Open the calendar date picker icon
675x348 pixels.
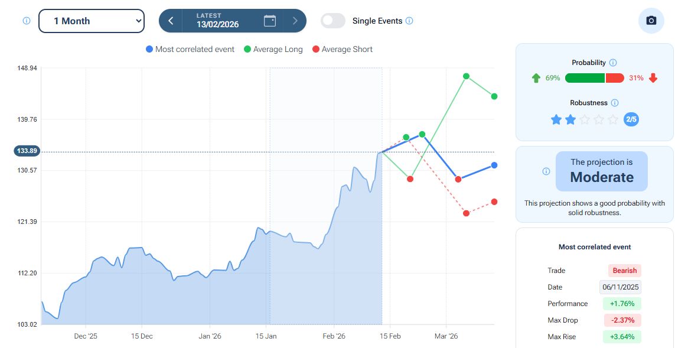point(270,21)
